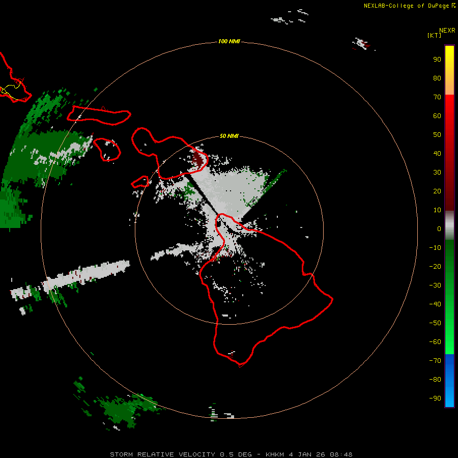
Task: Click the NEXLAB-College of DuPage watermark text
Action: tap(406, 6)
